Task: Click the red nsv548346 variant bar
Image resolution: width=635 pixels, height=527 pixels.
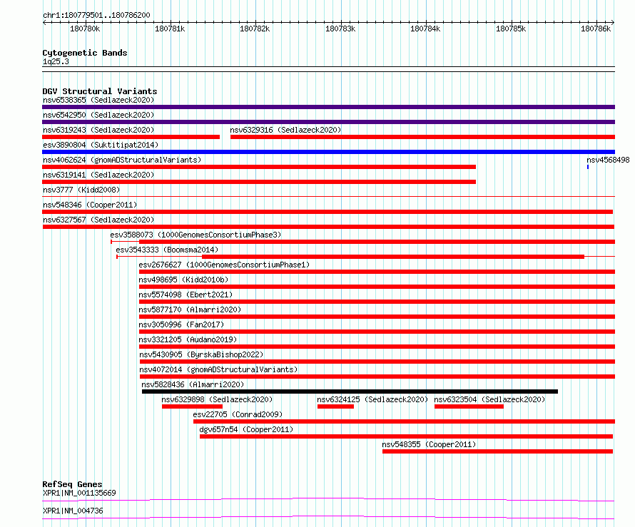Action: click(x=327, y=212)
